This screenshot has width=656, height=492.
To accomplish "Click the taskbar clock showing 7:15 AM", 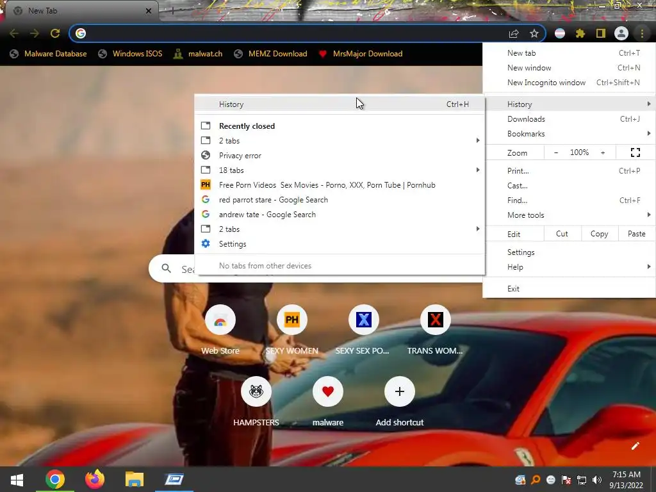I will [627, 480].
